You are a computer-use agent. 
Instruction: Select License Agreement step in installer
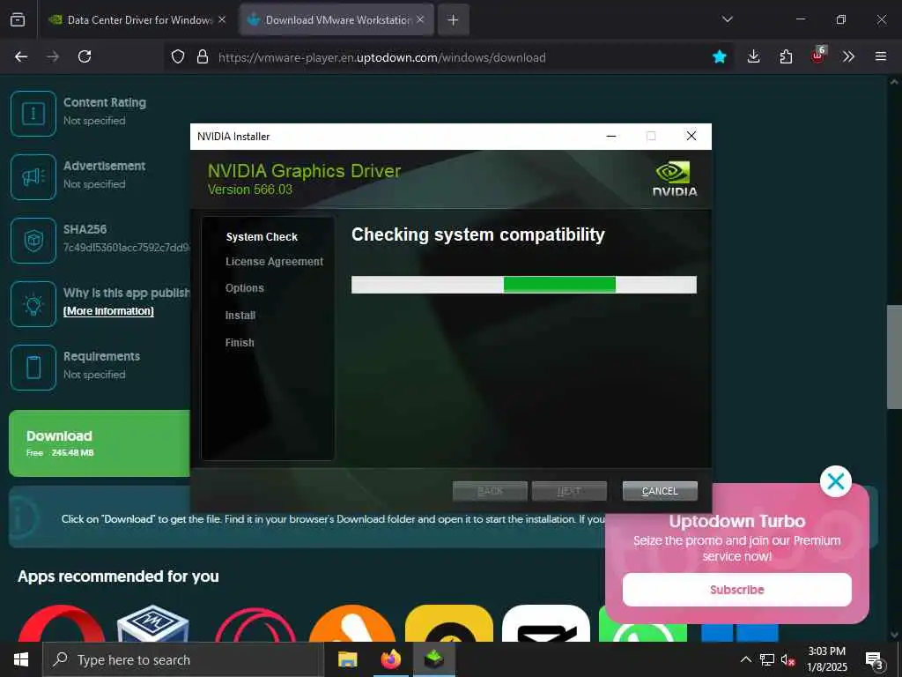tap(275, 261)
